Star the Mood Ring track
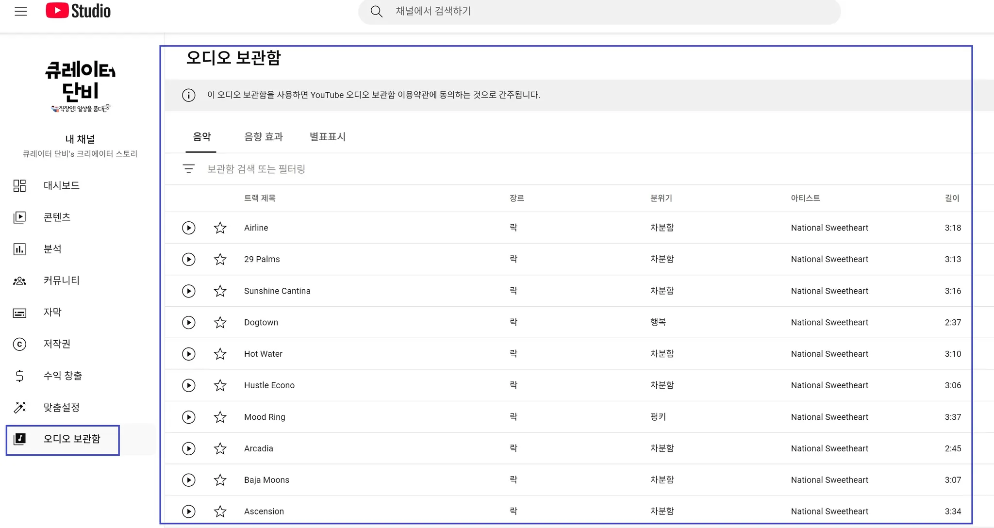The height and width of the screenshot is (528, 994). [x=220, y=417]
